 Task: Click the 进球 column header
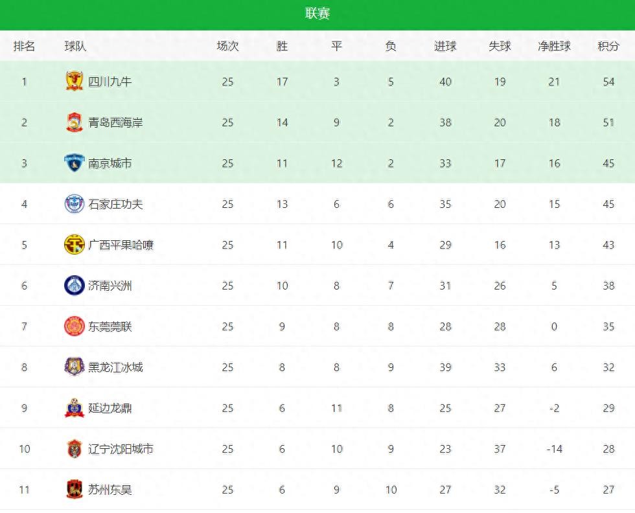click(x=445, y=47)
